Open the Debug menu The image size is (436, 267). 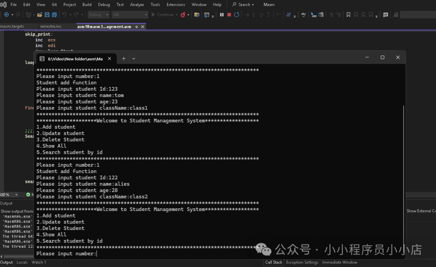(104, 4)
